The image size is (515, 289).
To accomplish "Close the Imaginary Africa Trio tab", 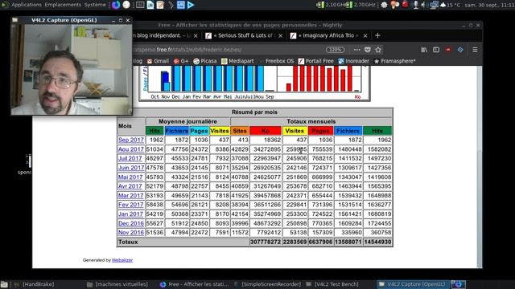I will 365,35.
